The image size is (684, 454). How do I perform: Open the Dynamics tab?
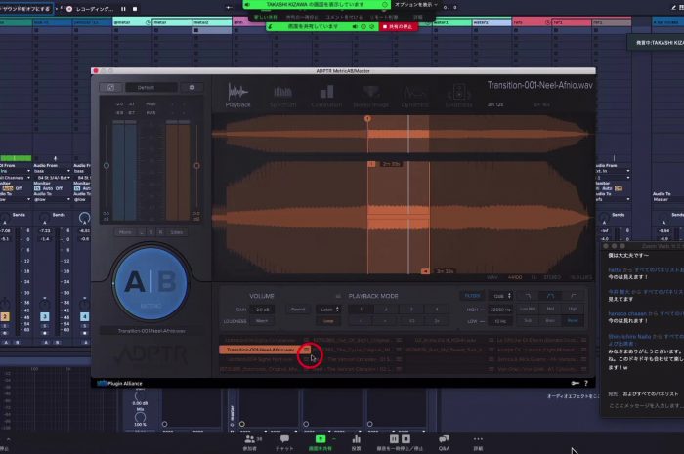click(414, 96)
